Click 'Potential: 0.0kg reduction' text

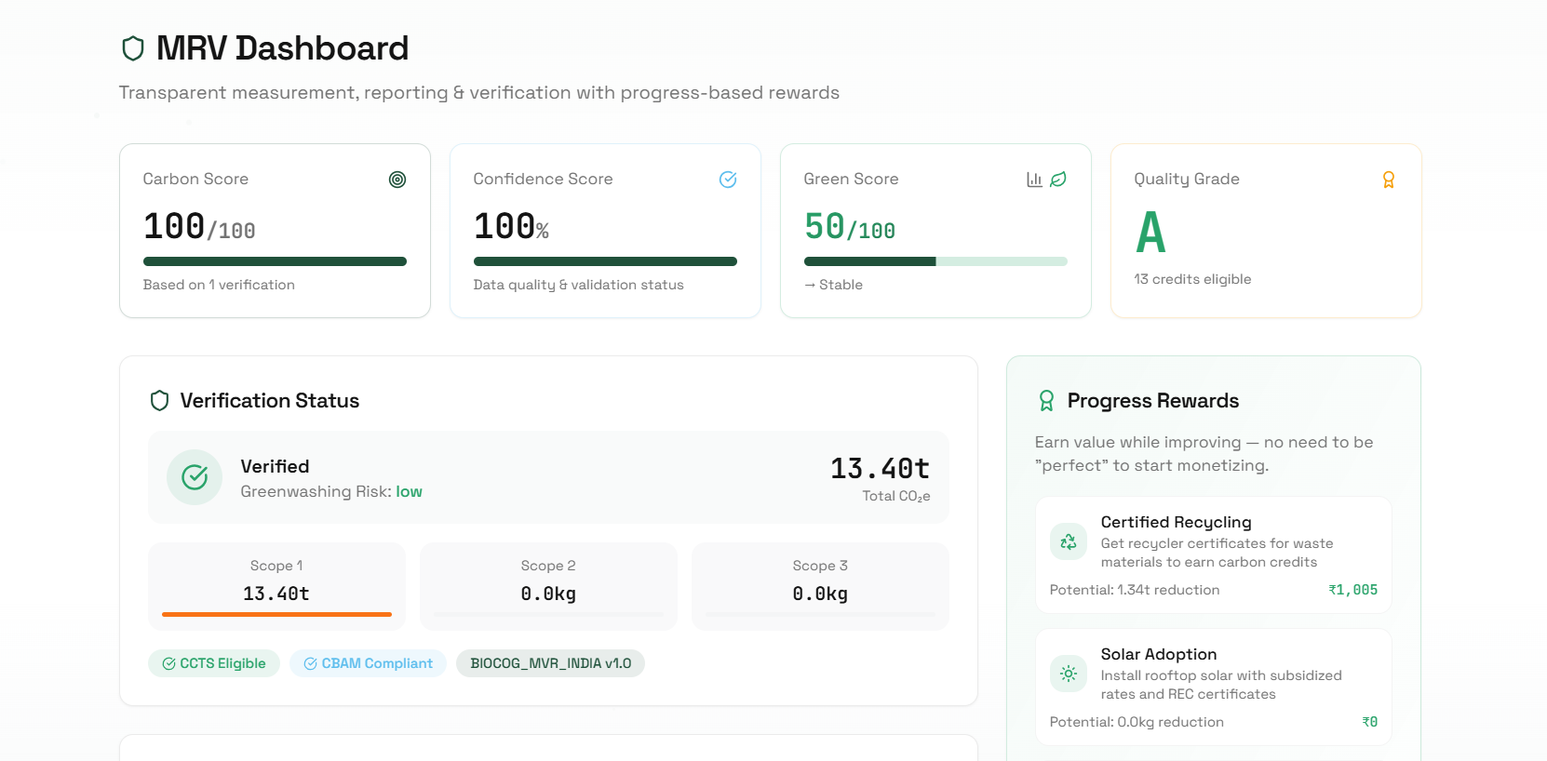(1136, 722)
